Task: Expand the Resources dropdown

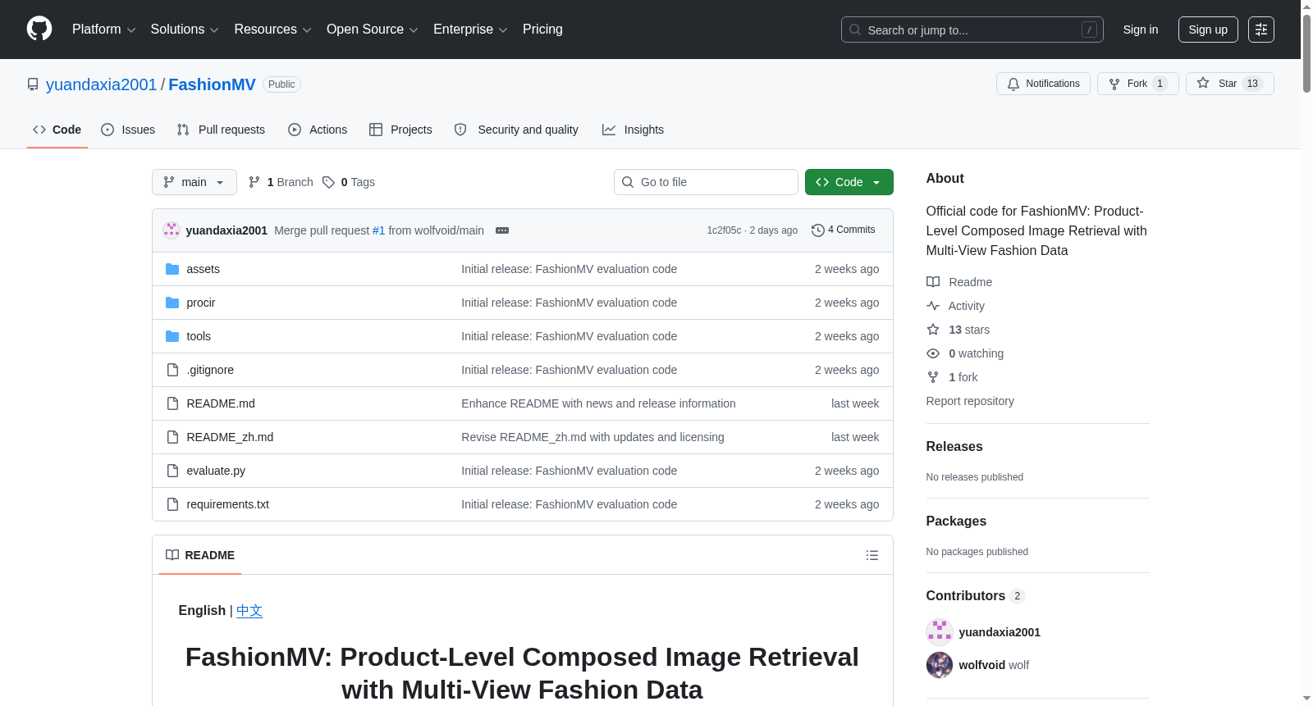Action: point(272,30)
